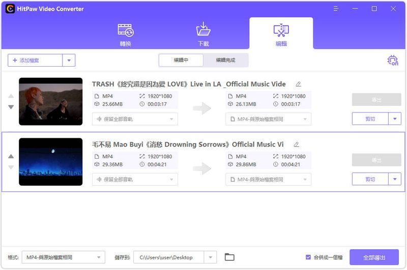407x270 pixels.
Task: Open the output folder icon
Action: [x=229, y=257]
